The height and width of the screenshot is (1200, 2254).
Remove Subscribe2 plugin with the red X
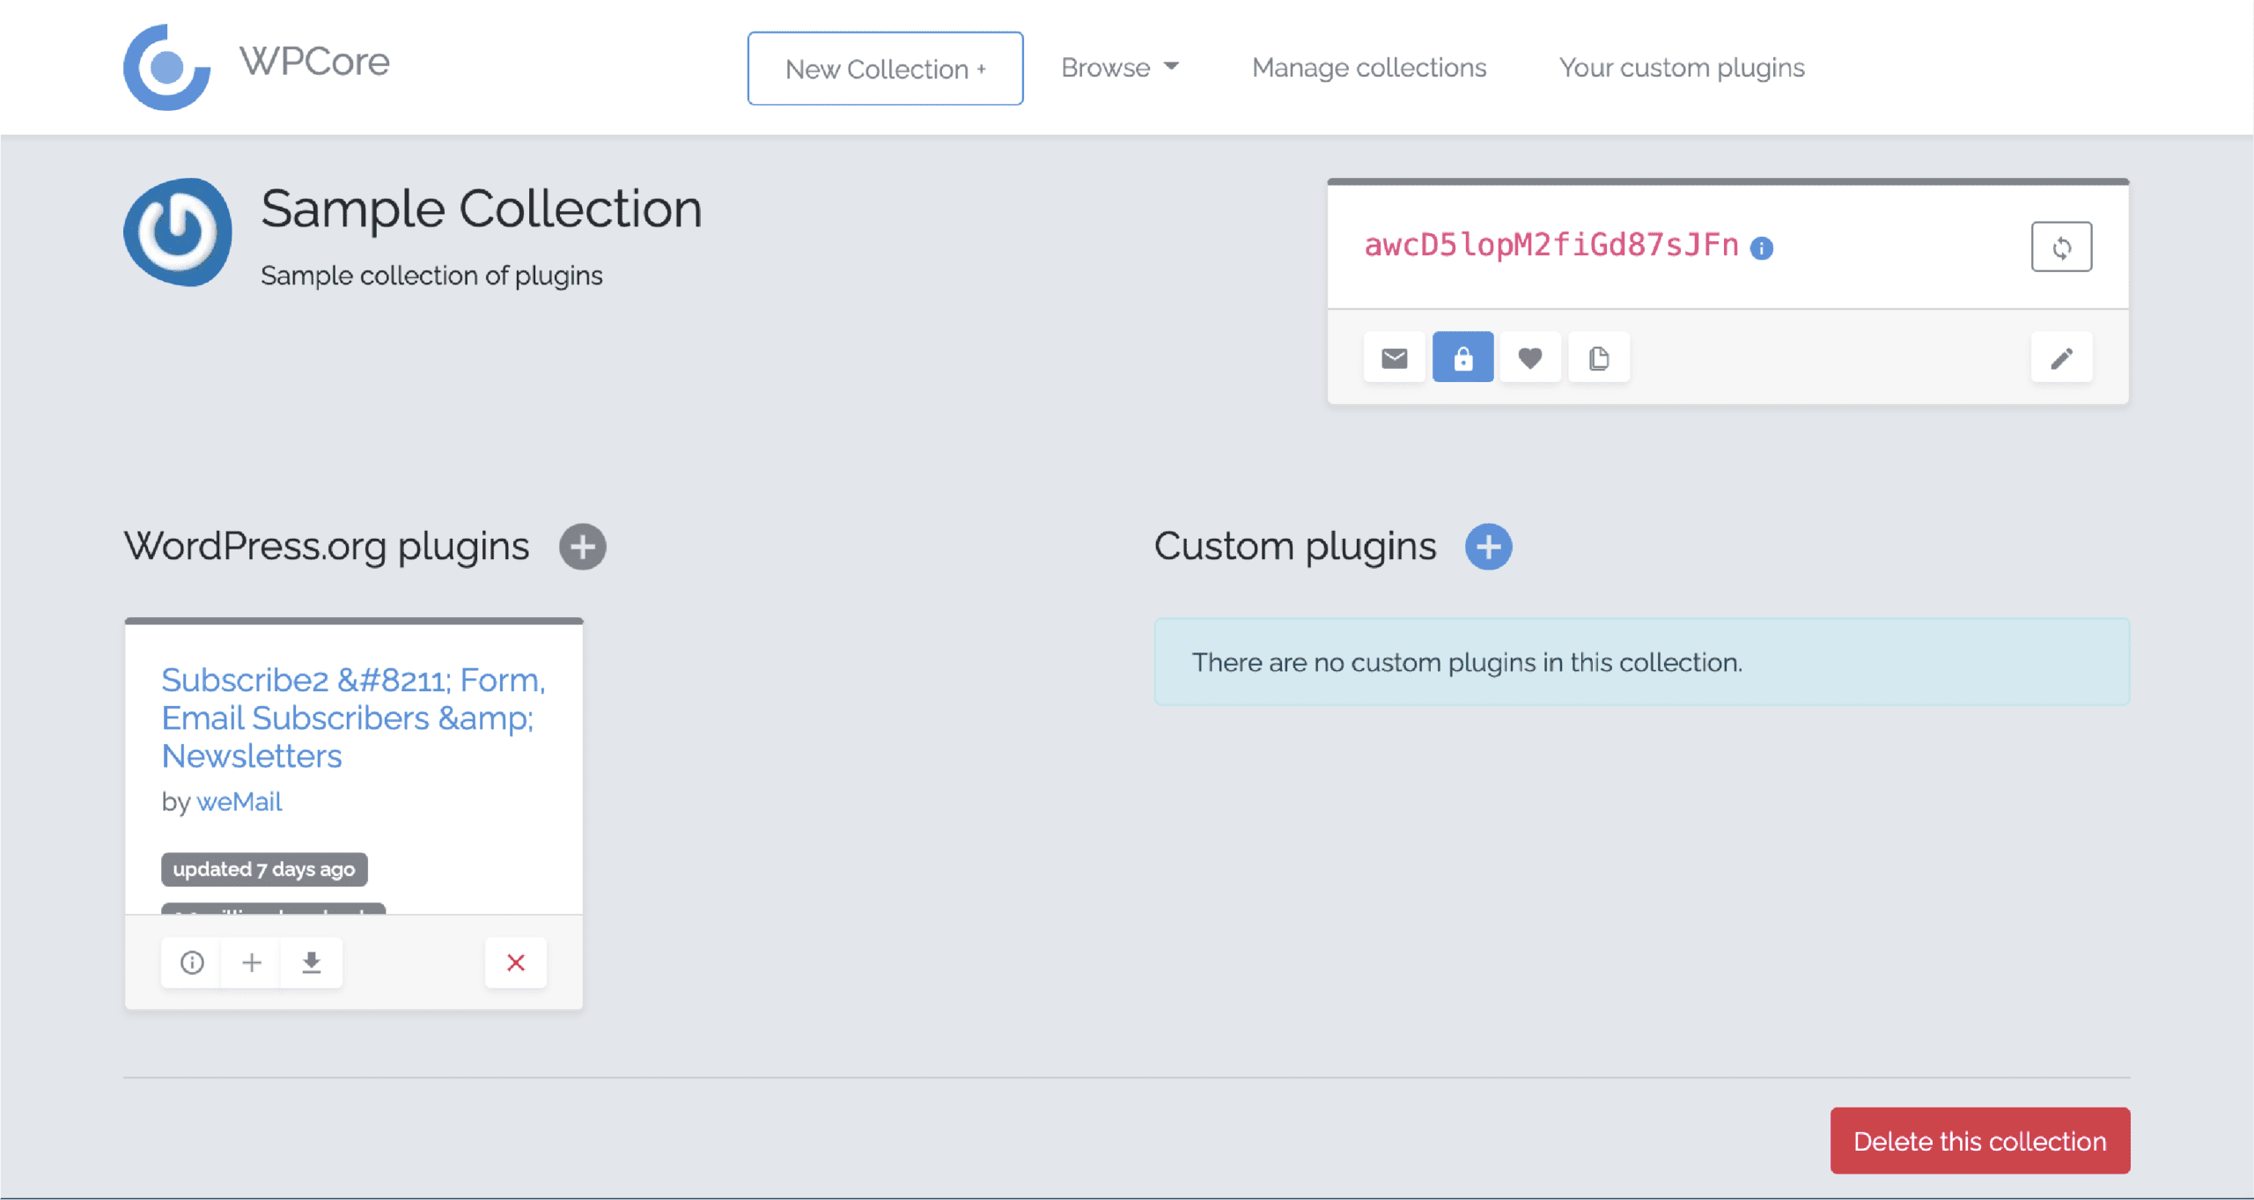(x=515, y=962)
